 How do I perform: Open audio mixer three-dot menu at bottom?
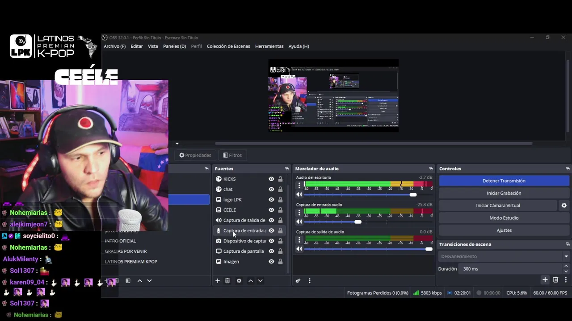tap(309, 281)
